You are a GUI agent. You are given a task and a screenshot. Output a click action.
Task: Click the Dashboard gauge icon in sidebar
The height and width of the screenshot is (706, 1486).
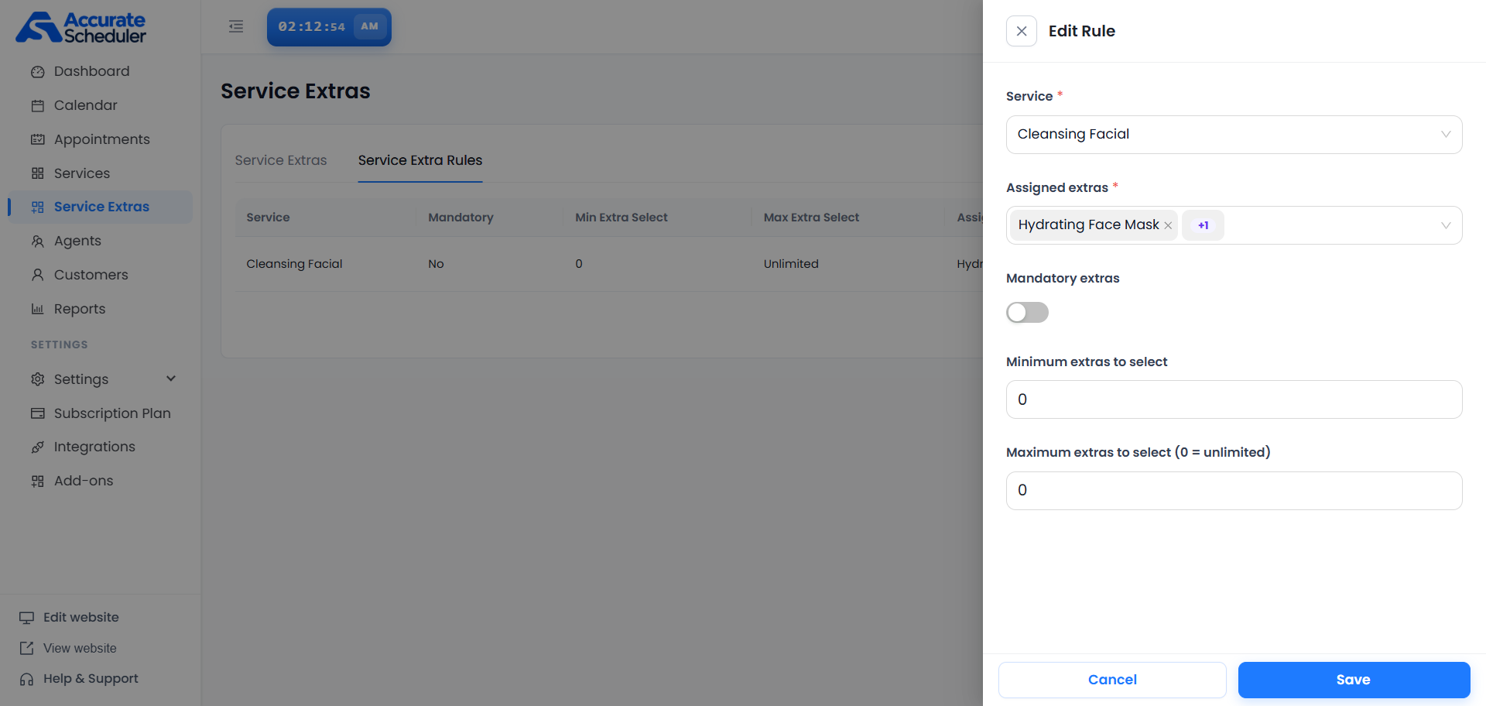tap(37, 72)
